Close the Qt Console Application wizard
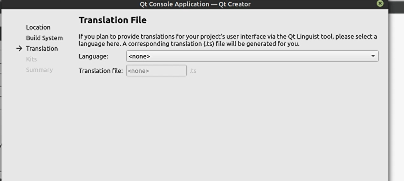Viewport: 404px width, 181px height. (x=380, y=4)
